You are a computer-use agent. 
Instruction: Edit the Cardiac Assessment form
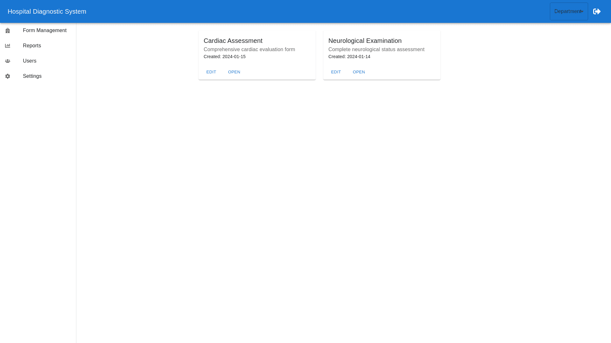[211, 72]
